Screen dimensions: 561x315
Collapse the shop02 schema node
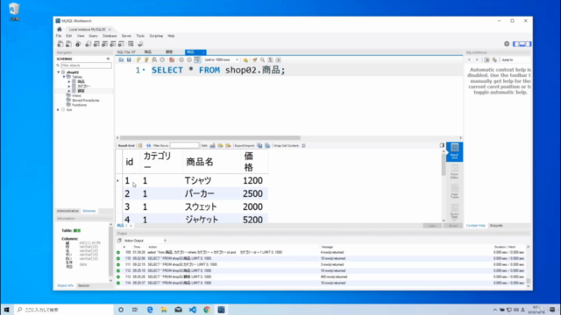[59, 72]
